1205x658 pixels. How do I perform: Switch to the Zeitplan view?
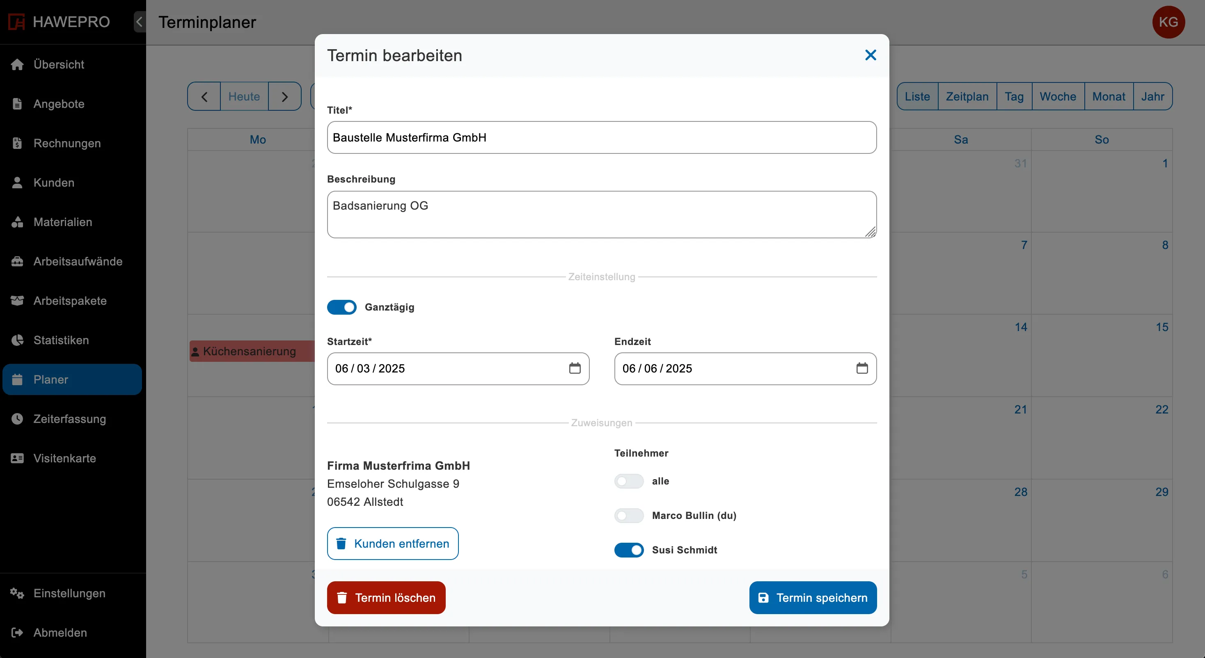pyautogui.click(x=967, y=96)
